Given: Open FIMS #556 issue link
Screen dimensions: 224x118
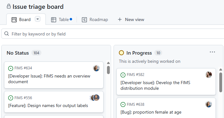Looking at the screenshot, I should point(23,98).
